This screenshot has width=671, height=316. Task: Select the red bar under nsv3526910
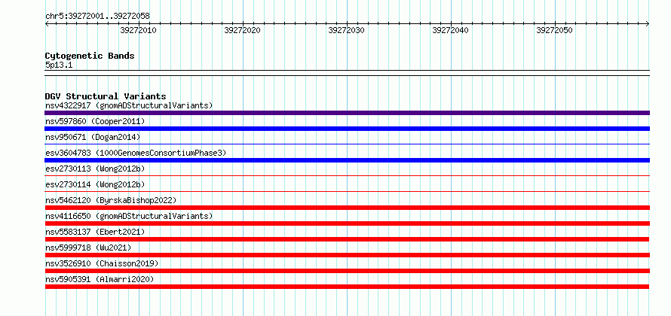click(x=347, y=271)
